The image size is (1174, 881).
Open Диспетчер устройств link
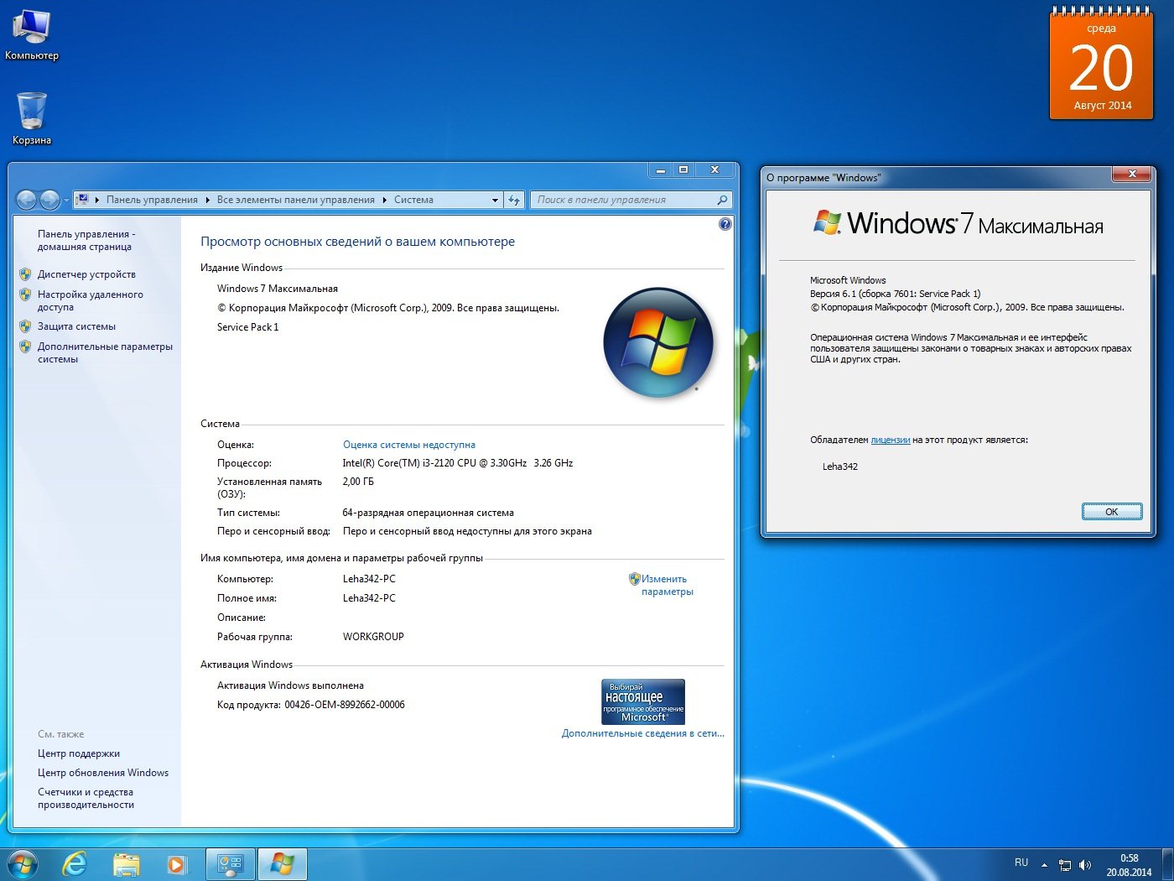(x=86, y=274)
